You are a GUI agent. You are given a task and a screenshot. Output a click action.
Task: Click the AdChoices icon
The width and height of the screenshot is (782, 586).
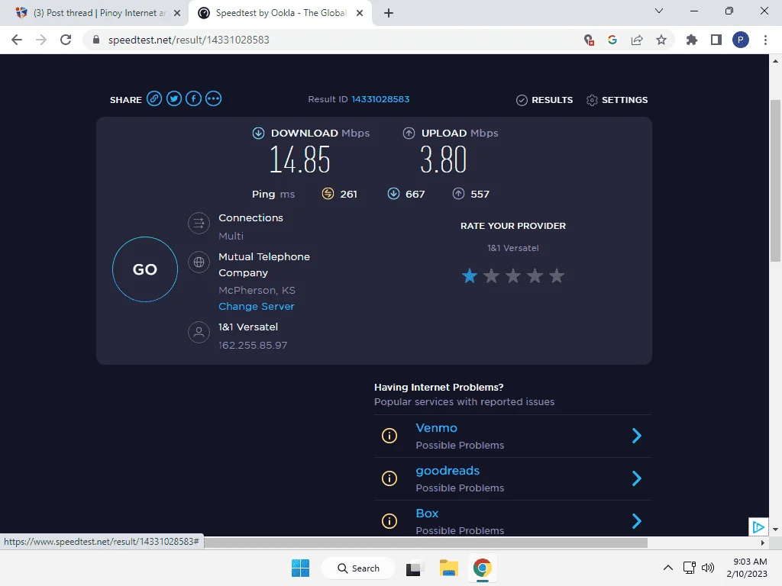click(758, 527)
